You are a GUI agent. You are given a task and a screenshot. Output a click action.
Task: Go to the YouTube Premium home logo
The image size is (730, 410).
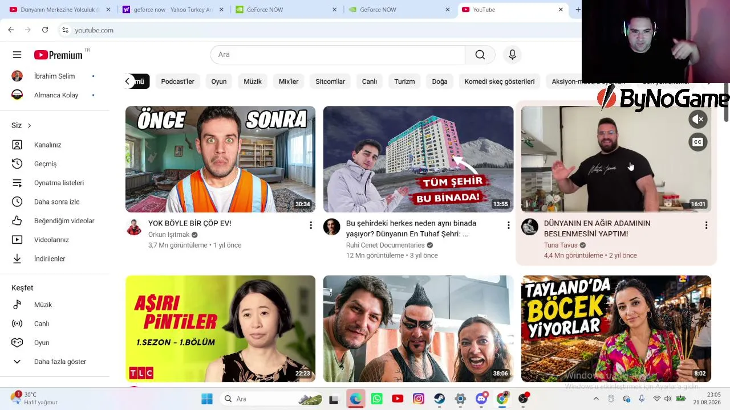point(58,55)
